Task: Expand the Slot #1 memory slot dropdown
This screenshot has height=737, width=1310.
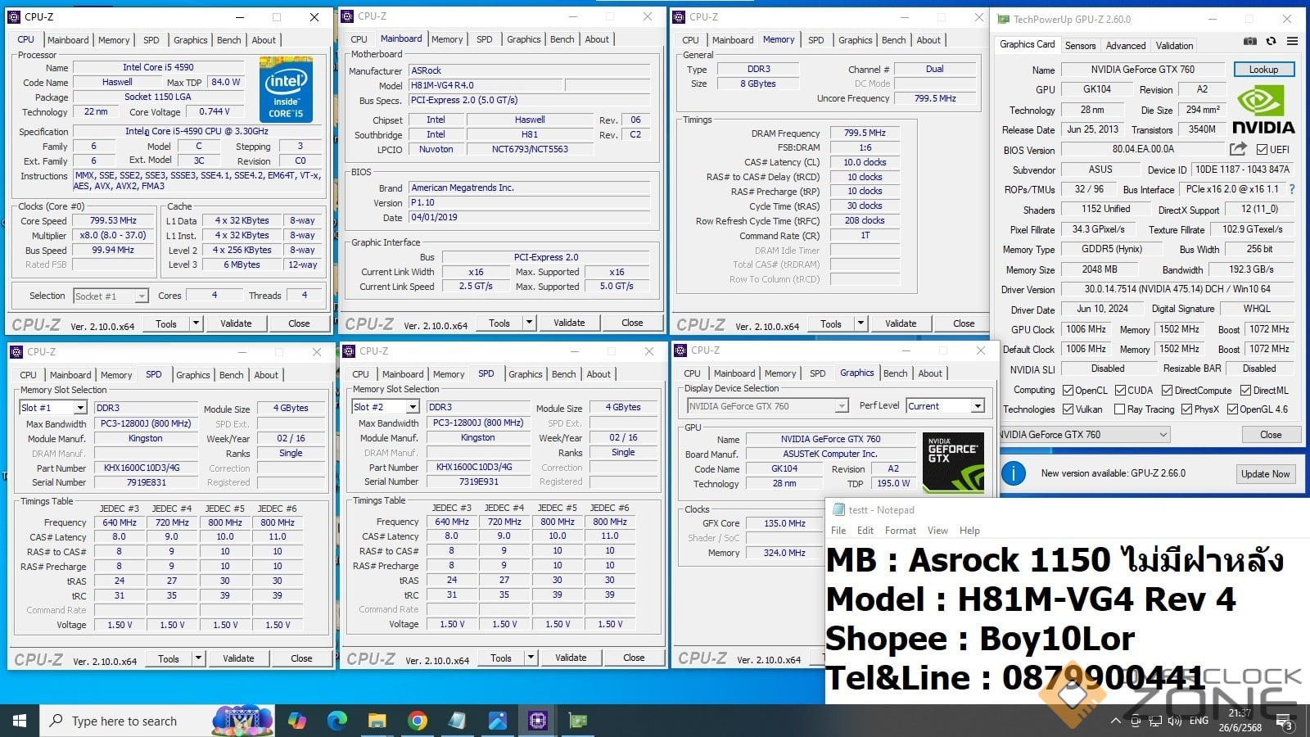Action: pos(79,408)
